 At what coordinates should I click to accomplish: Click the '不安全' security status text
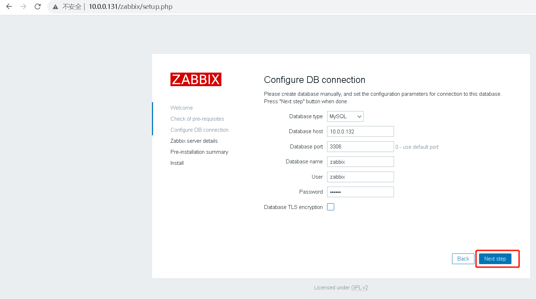point(72,7)
